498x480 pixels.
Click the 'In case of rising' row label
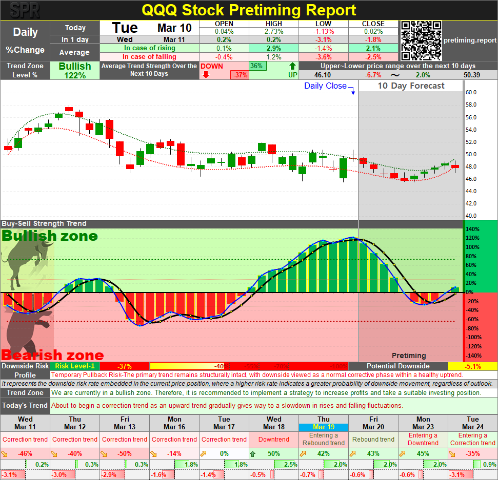click(x=150, y=48)
